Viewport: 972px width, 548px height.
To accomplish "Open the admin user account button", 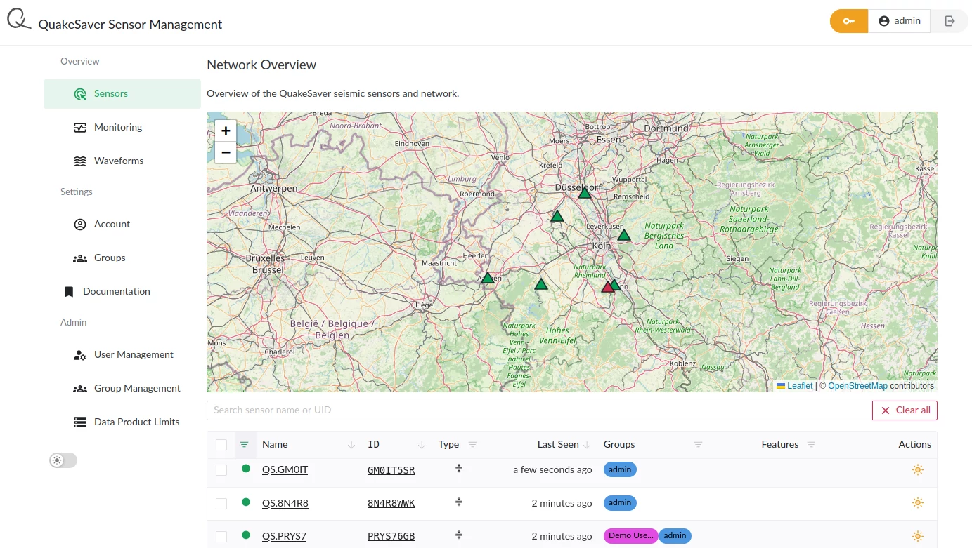I will tap(900, 21).
